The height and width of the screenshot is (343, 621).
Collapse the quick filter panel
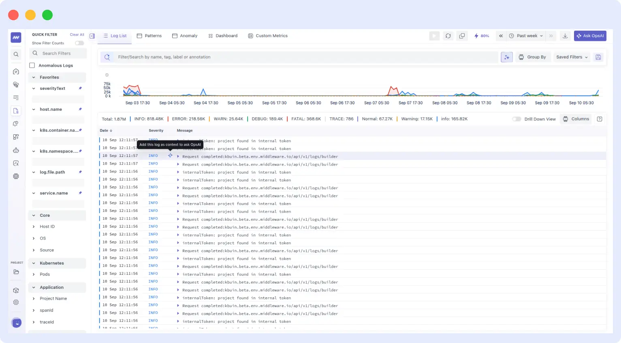click(92, 36)
